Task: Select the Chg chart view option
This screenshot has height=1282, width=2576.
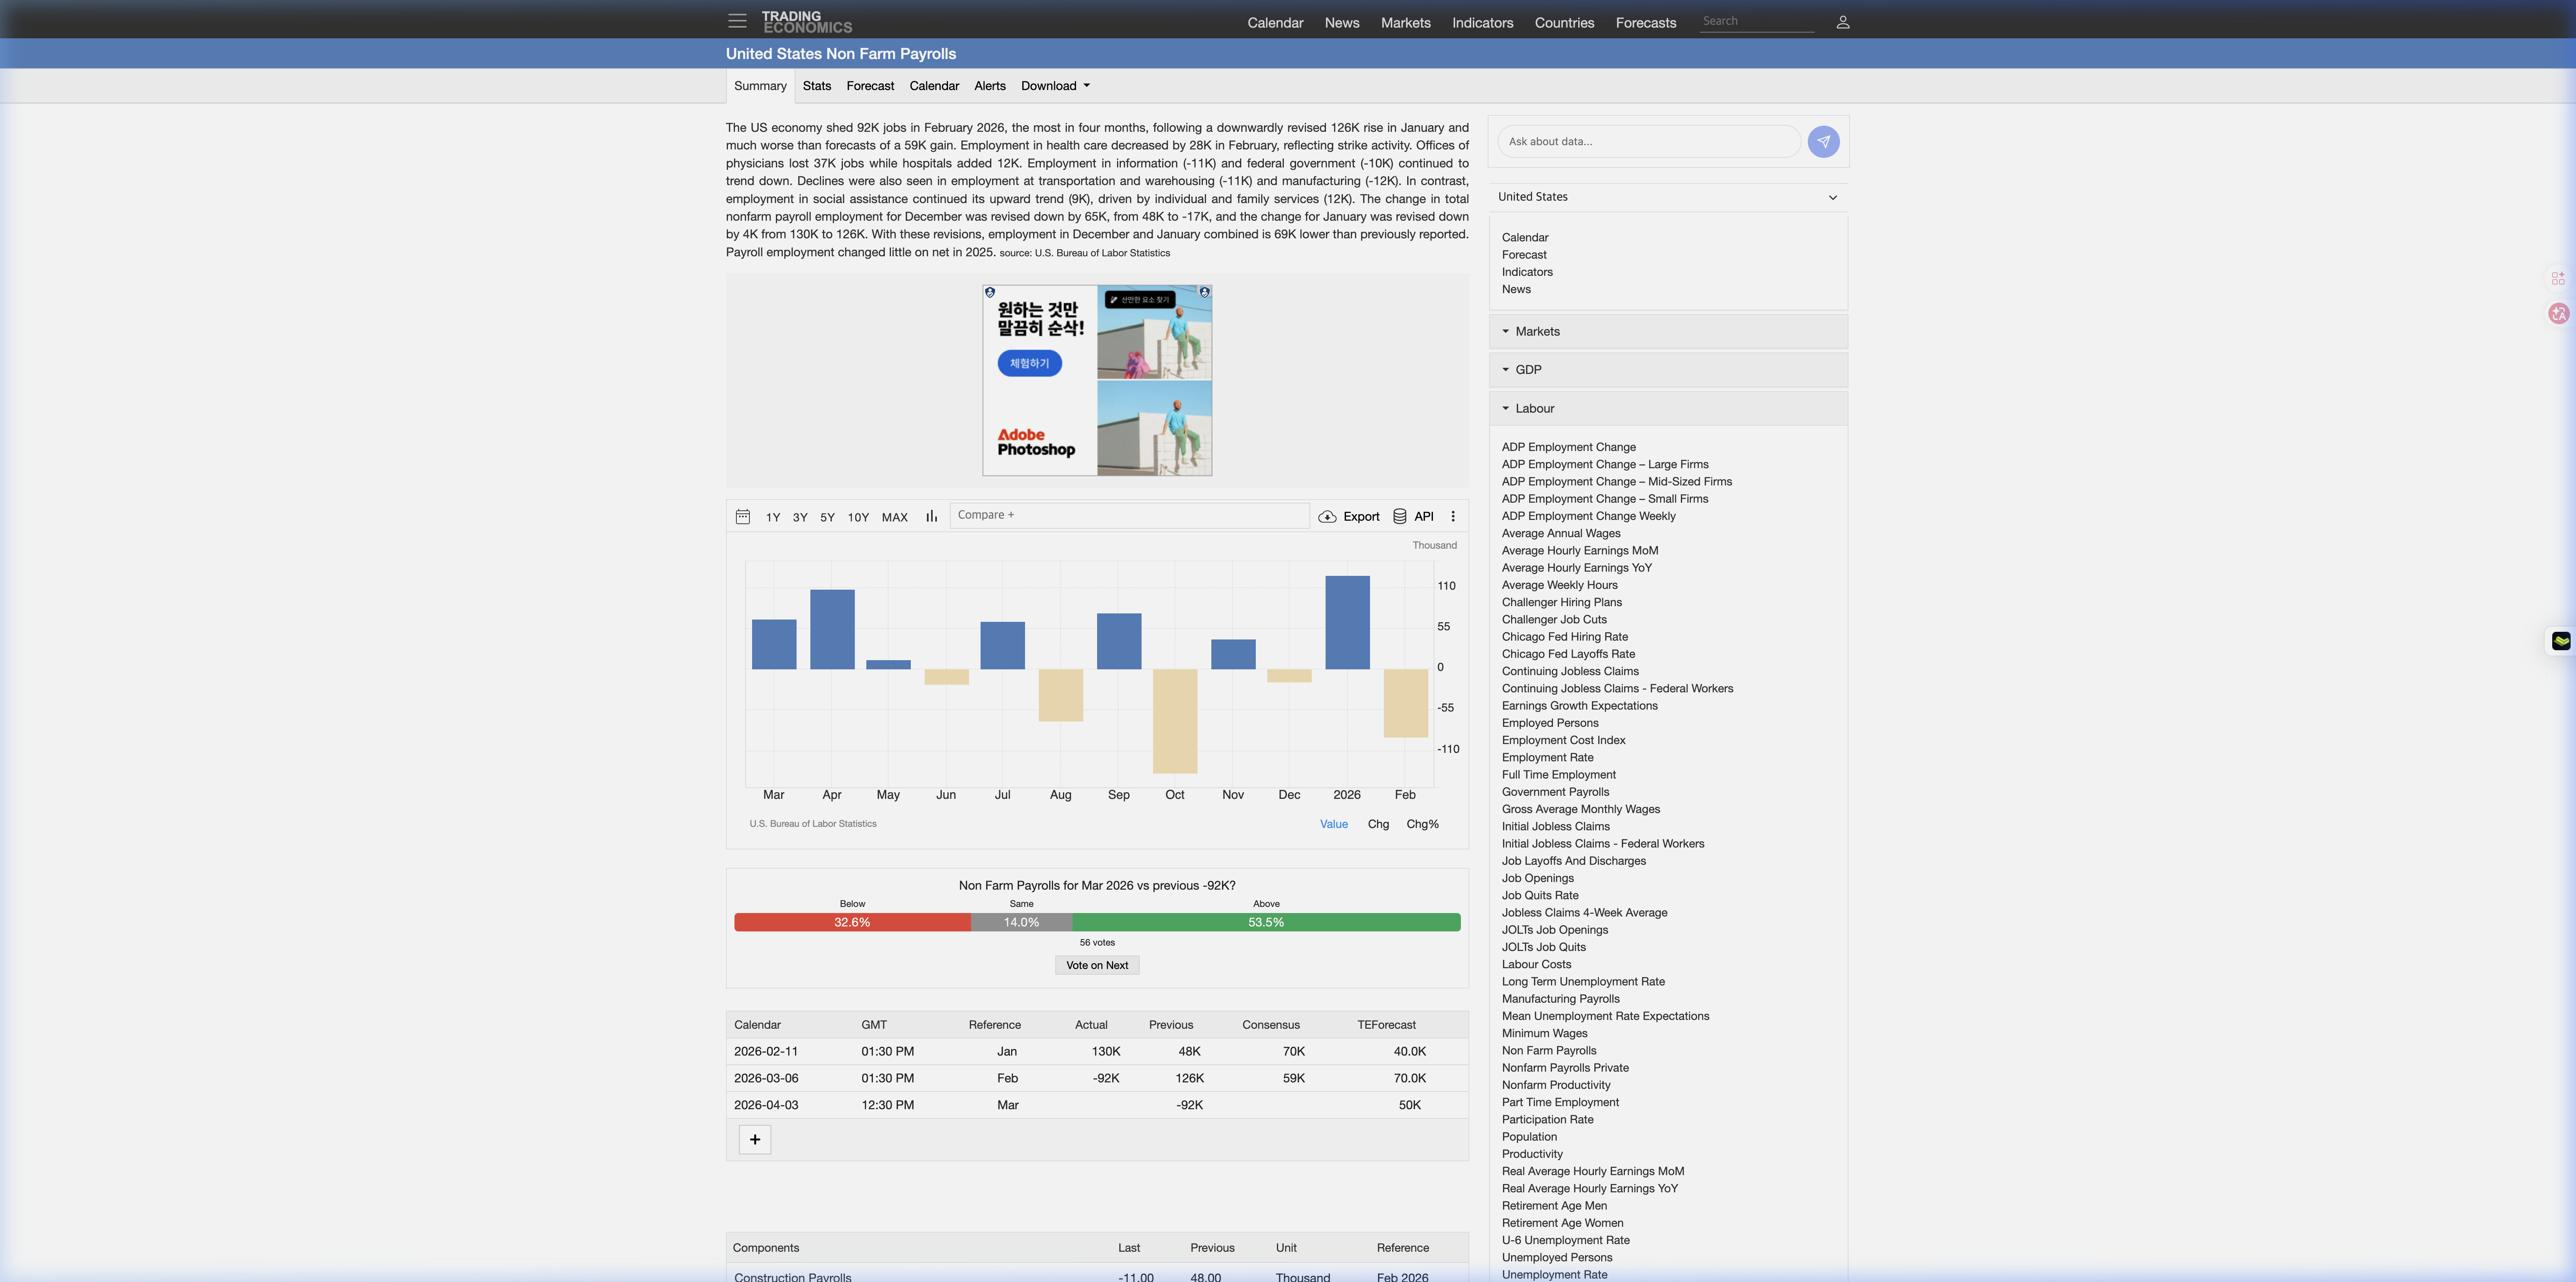Action: point(1378,825)
